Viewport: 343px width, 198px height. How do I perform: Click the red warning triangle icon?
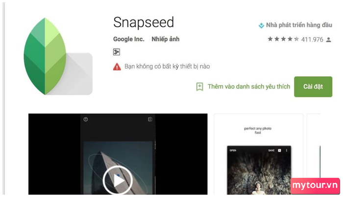(x=117, y=66)
